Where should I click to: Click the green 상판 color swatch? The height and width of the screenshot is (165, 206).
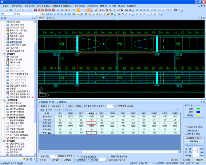pyautogui.click(x=198, y=109)
